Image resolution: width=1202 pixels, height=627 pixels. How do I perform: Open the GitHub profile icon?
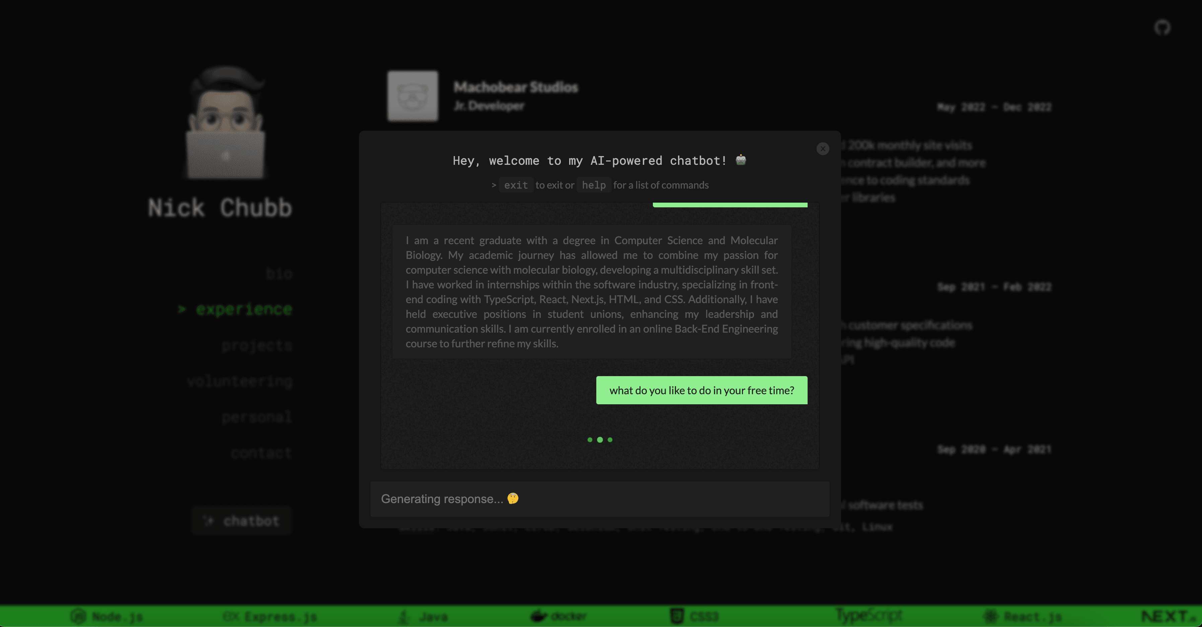pos(1162,27)
